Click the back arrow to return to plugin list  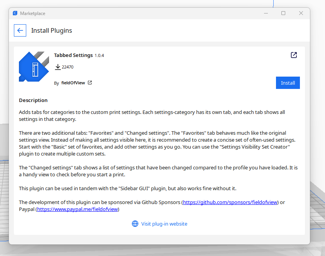(20, 30)
